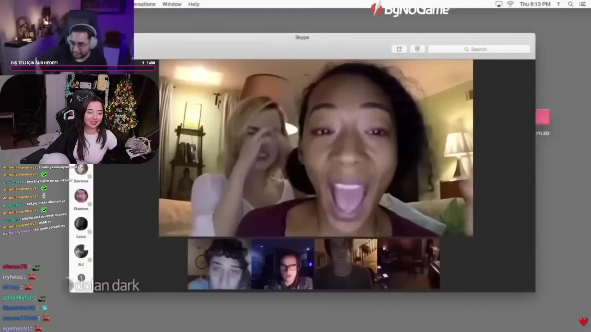Select first participant thumbnail, curly-haired guy
The image size is (591, 332).
[220, 264]
